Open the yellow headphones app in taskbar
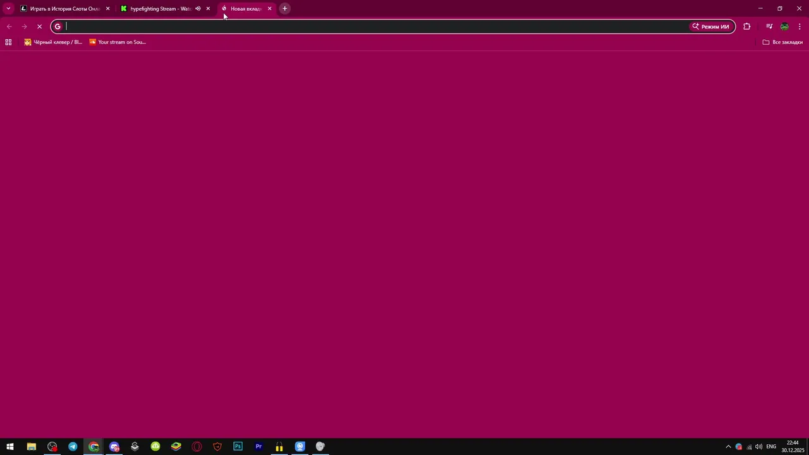The image size is (809, 455). tap(279, 447)
